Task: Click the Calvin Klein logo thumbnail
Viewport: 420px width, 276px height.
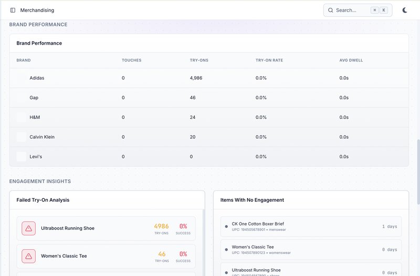Action: (x=22, y=137)
